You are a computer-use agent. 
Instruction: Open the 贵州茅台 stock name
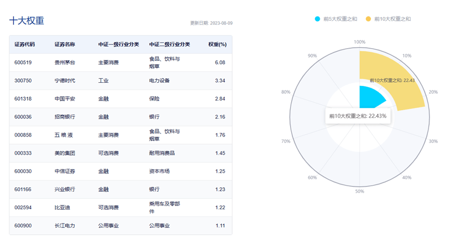[x=65, y=62]
